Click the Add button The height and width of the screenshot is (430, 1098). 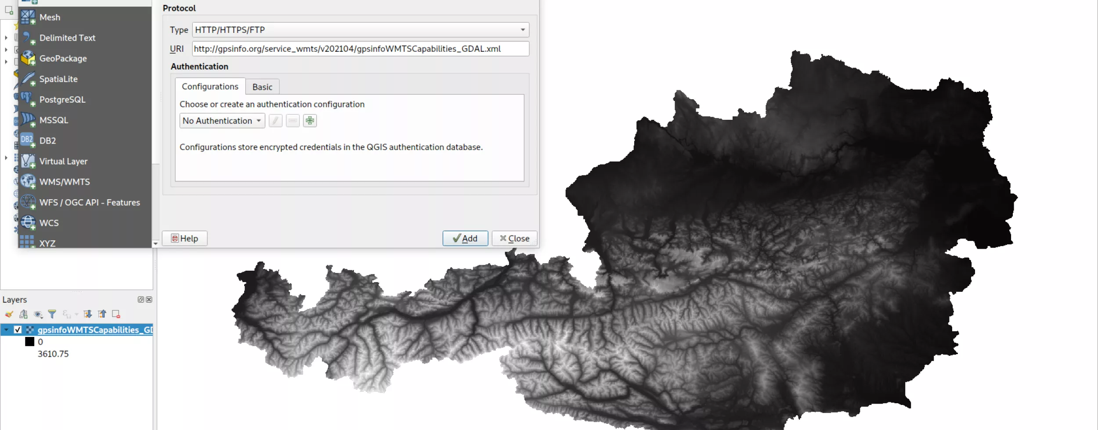(465, 238)
